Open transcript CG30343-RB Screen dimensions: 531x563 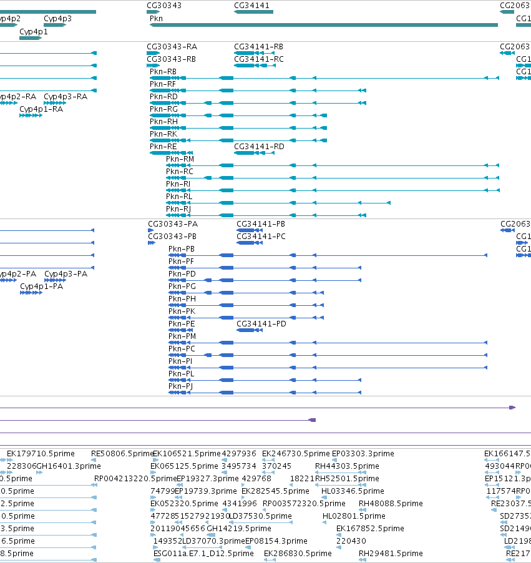[x=171, y=59]
